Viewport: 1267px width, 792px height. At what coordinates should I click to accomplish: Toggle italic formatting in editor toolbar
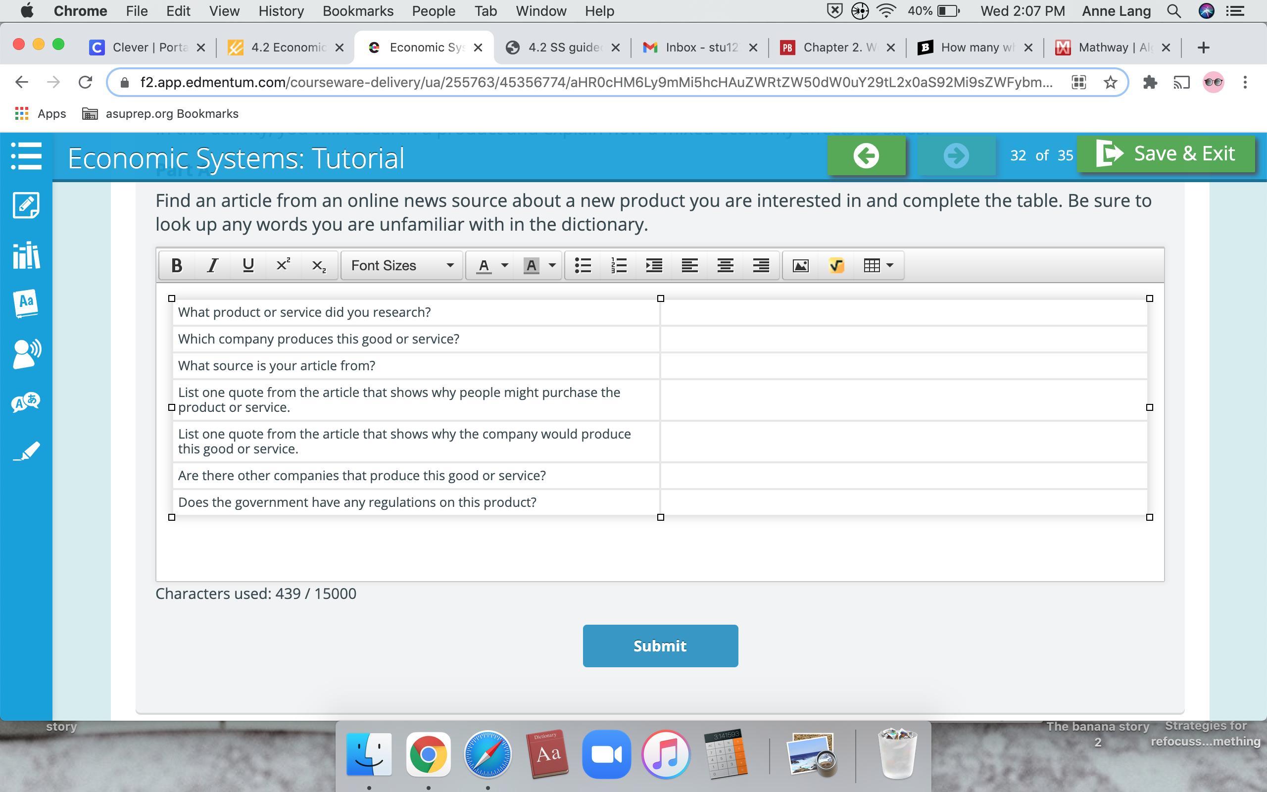tap(212, 266)
